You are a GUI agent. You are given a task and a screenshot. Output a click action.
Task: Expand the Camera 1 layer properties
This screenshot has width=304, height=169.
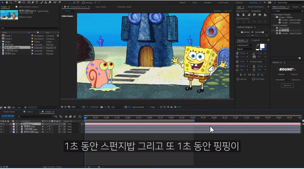[x=11, y=124]
